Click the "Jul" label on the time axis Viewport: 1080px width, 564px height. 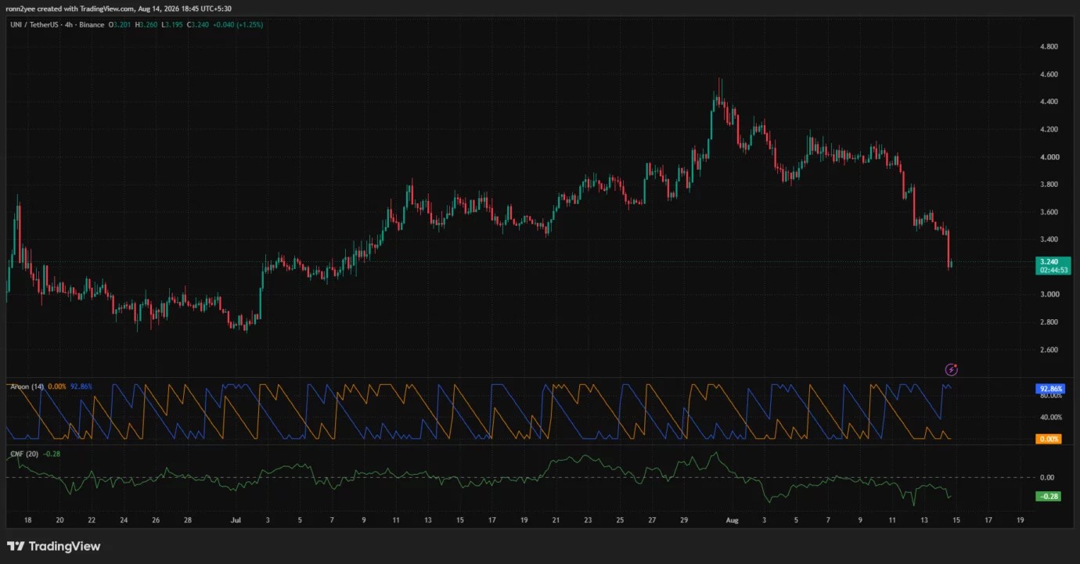(236, 519)
